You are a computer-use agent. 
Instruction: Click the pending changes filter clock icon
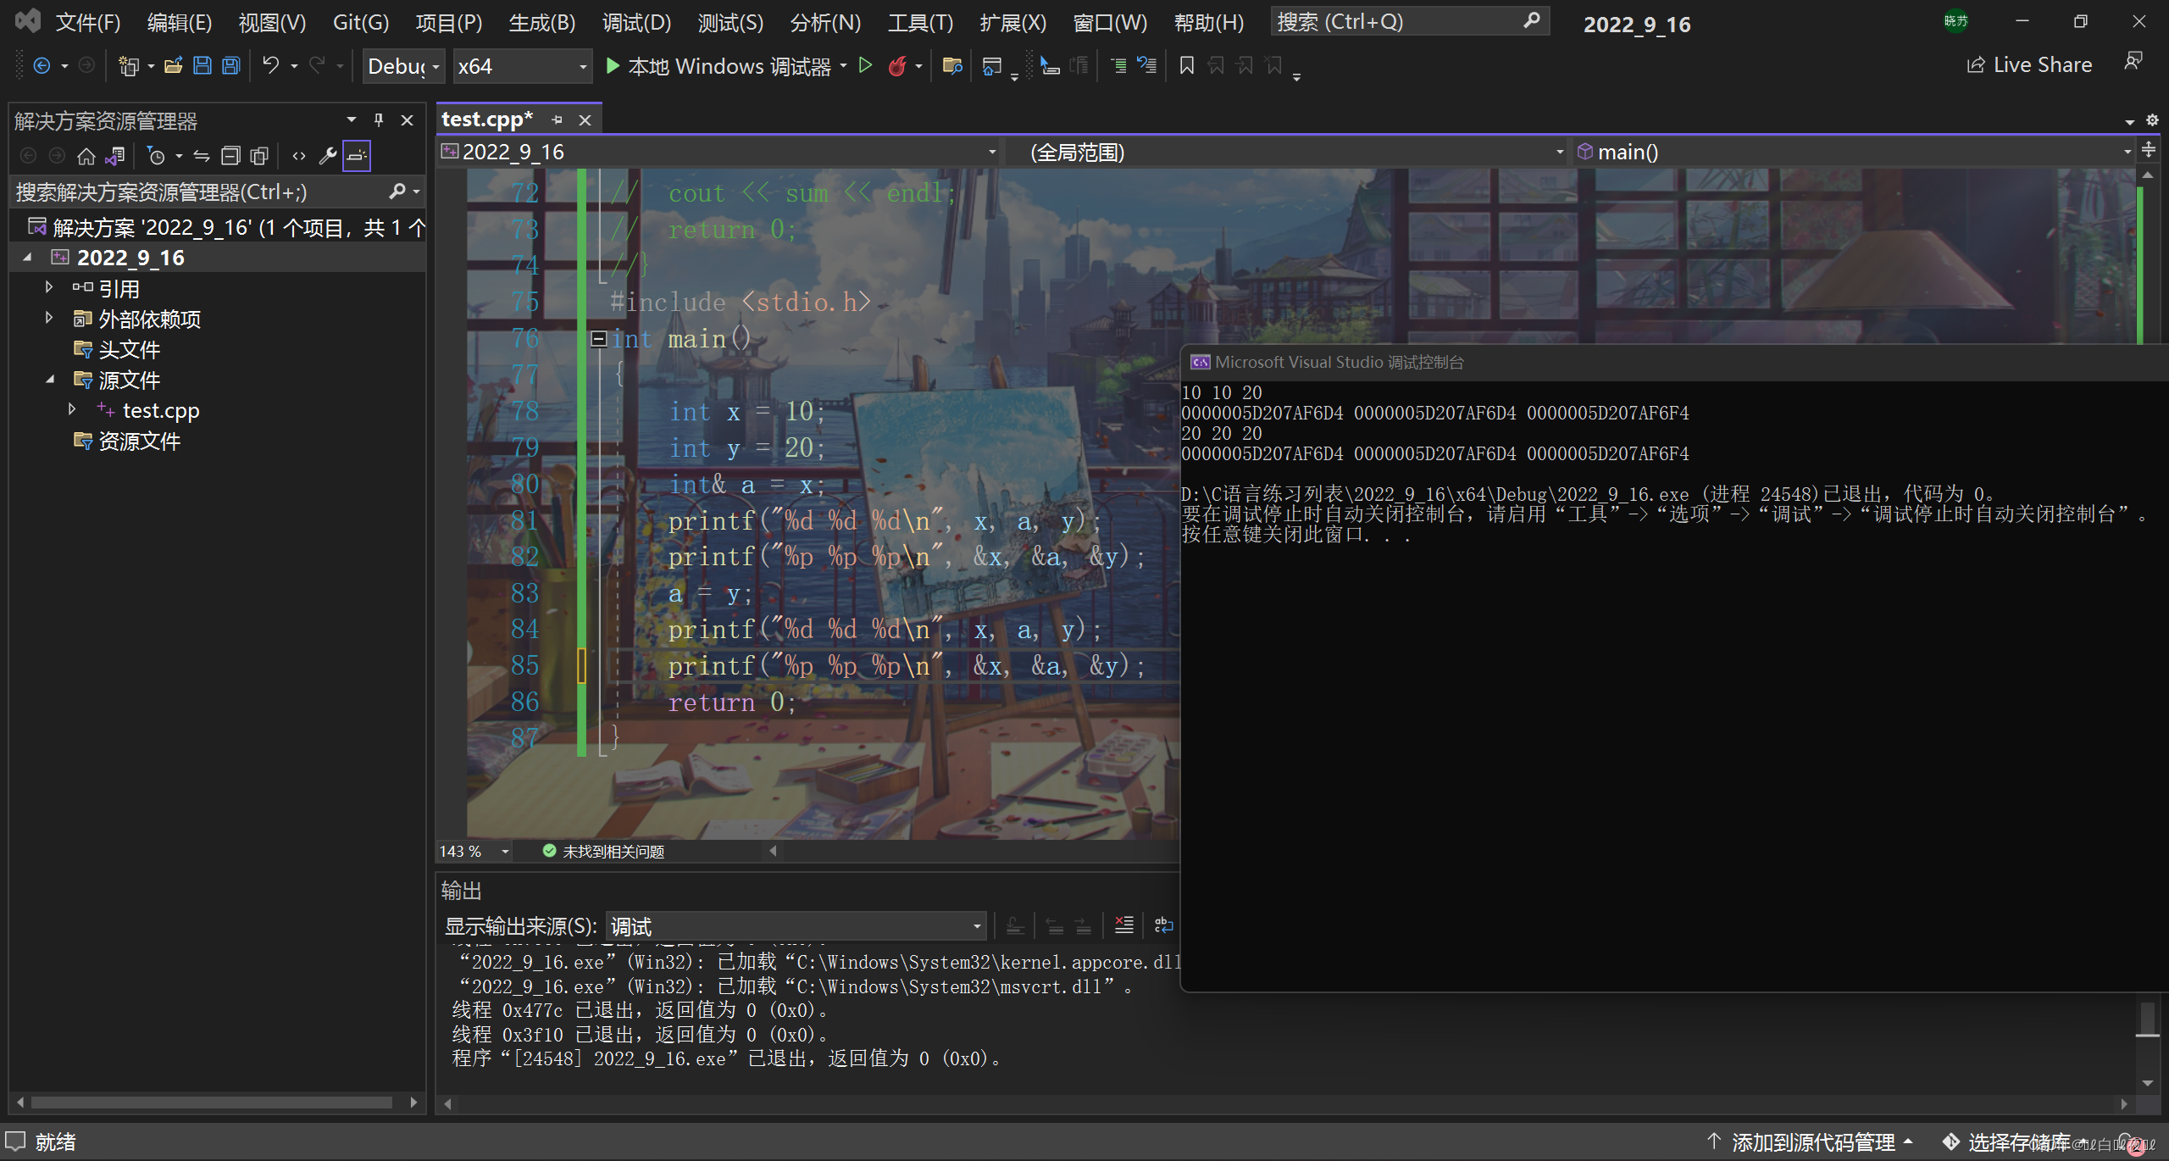click(156, 156)
